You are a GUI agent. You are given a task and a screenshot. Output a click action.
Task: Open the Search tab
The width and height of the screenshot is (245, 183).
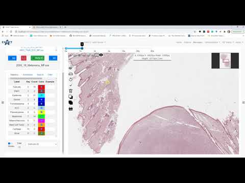pyautogui.click(x=40, y=75)
